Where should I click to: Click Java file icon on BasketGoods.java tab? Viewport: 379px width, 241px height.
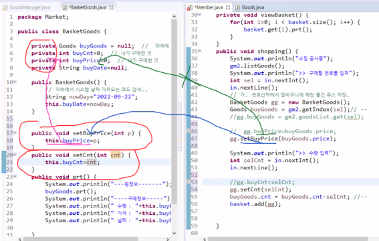(x=65, y=8)
